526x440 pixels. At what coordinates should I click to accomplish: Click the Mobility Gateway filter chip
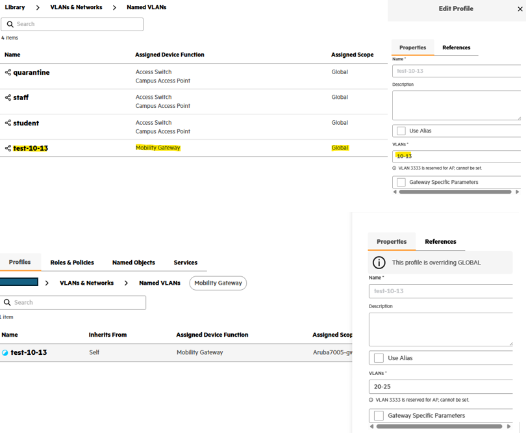pos(218,283)
